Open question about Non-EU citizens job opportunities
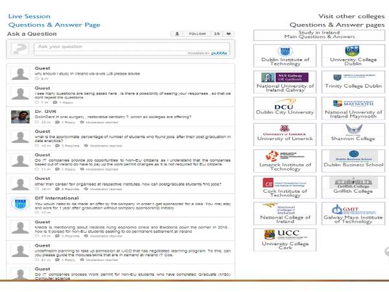 [x=133, y=162]
